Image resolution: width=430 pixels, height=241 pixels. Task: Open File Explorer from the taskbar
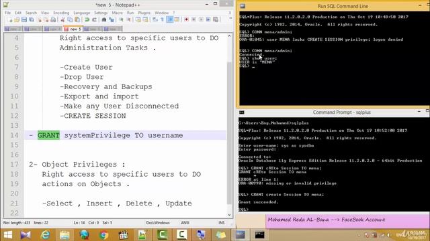click(x=64, y=235)
